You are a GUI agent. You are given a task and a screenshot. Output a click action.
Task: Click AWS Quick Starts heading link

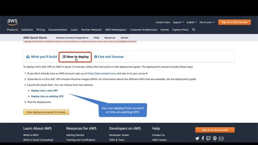pos(35,37)
